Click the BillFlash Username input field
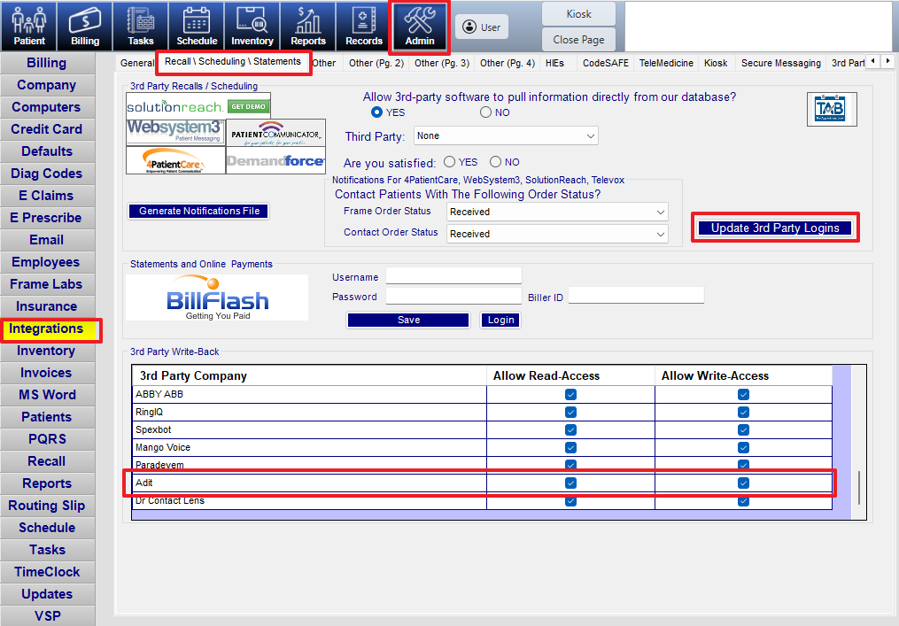 [x=453, y=277]
